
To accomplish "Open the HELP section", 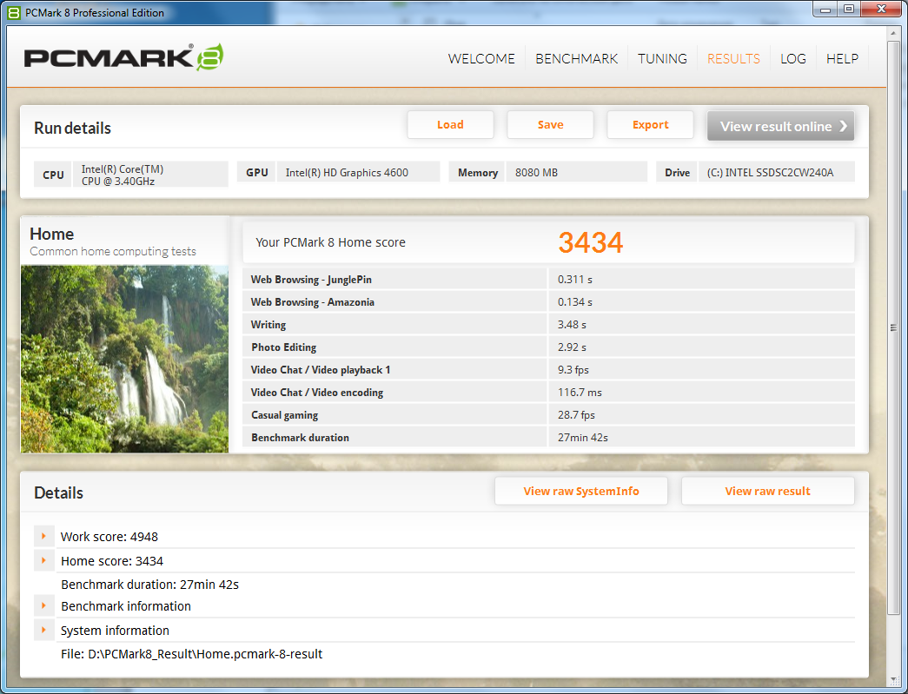I will click(842, 58).
